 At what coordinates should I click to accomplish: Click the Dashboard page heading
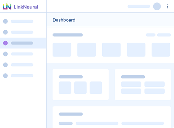click(64, 20)
